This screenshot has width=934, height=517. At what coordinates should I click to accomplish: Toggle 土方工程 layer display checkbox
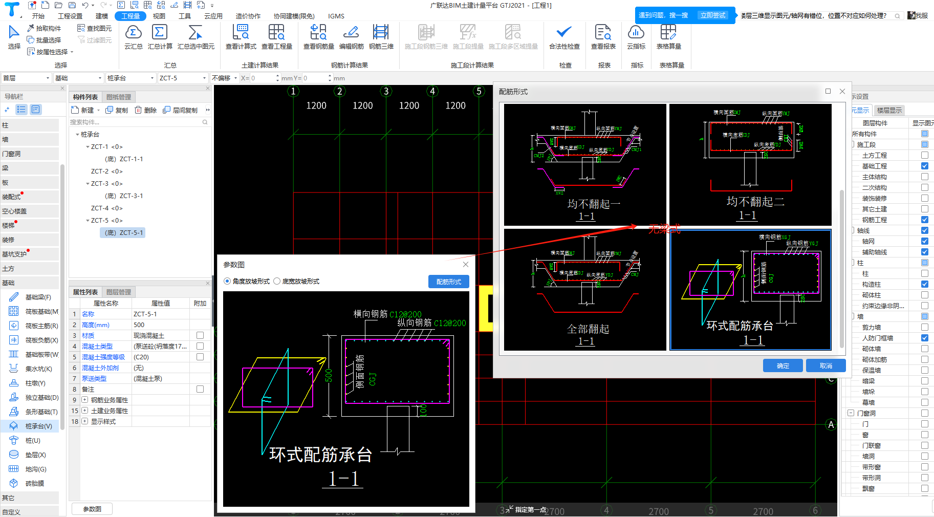[925, 155]
